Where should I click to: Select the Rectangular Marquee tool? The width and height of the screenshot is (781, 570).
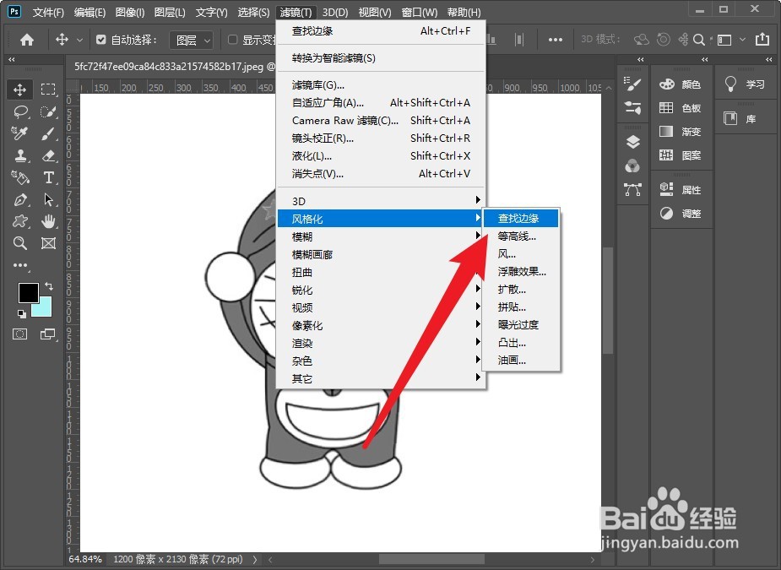[48, 90]
